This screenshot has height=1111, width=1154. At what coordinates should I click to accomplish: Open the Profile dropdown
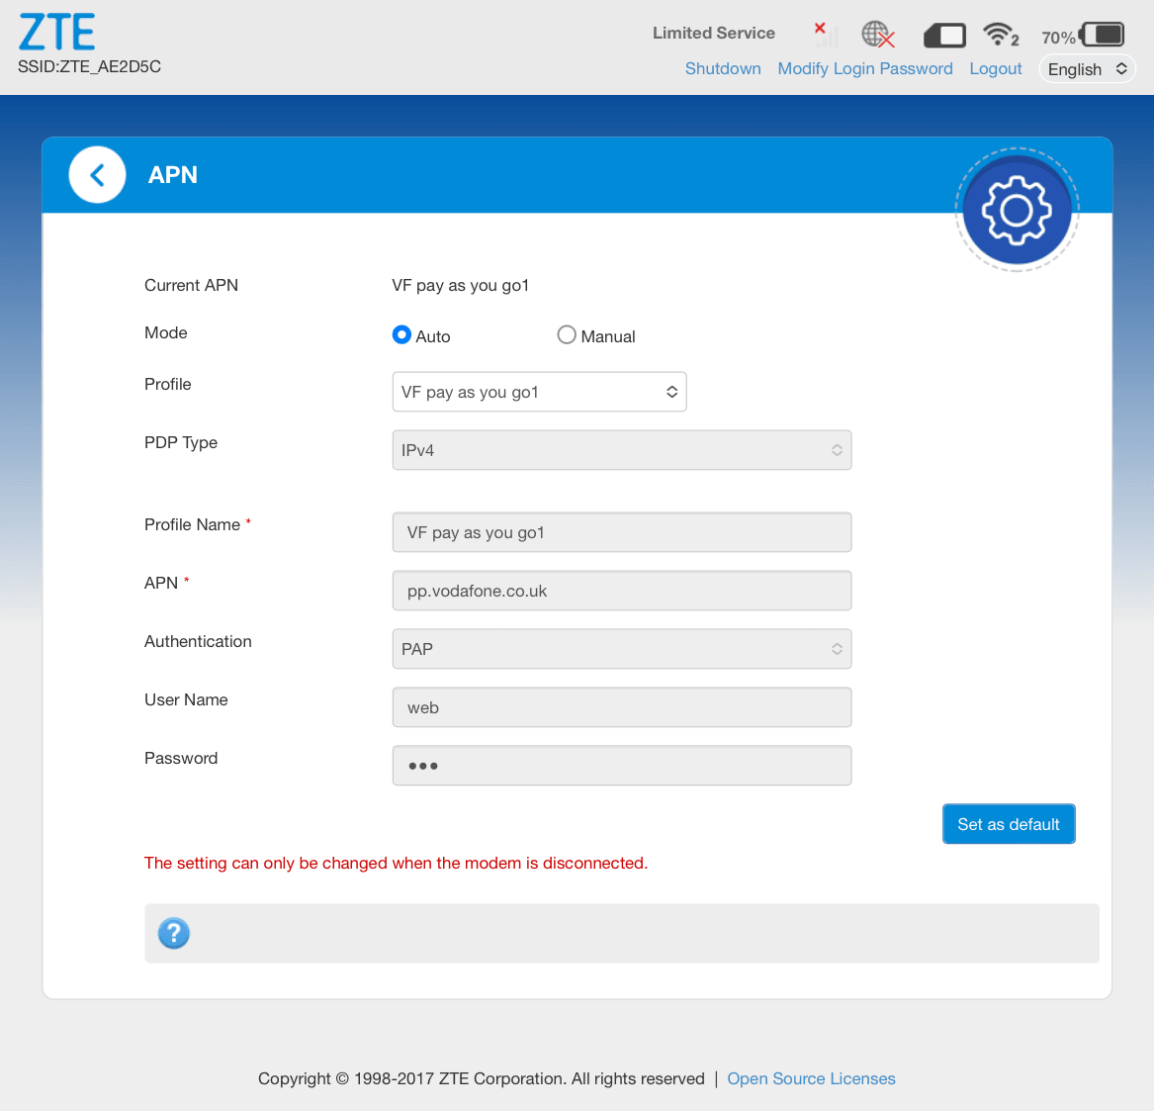[x=540, y=392]
